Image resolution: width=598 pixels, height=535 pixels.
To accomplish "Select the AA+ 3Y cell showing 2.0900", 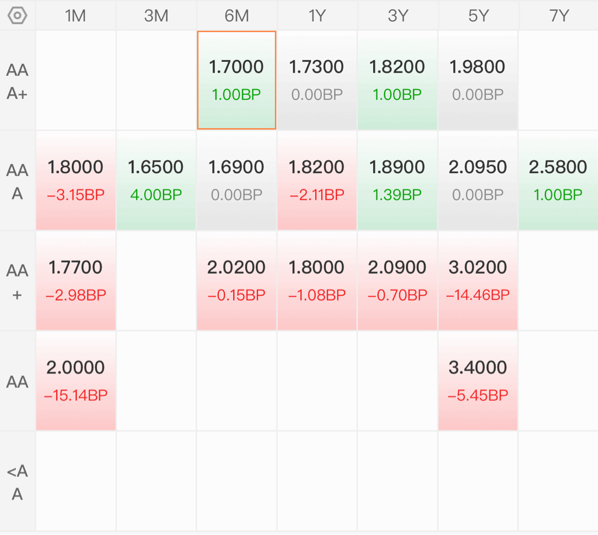I will point(397,281).
